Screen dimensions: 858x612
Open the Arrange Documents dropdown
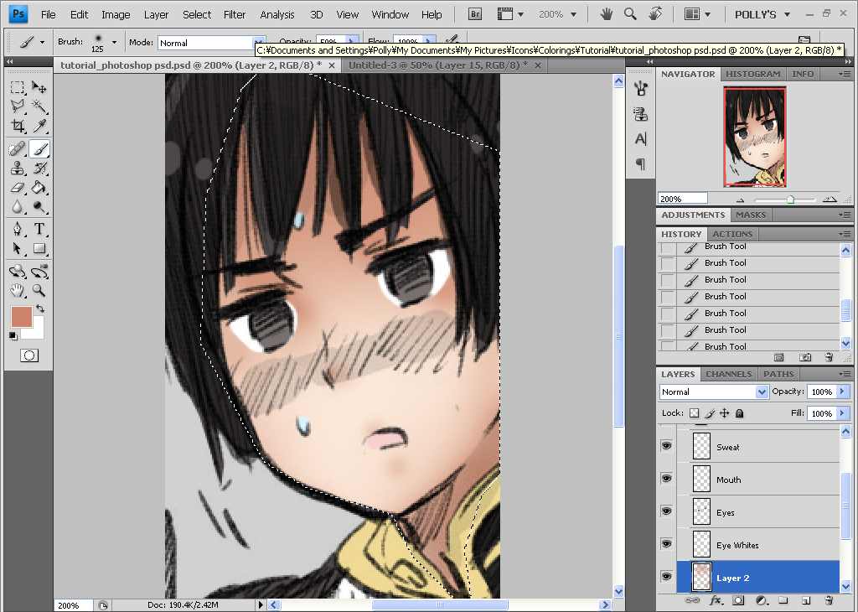click(x=698, y=14)
